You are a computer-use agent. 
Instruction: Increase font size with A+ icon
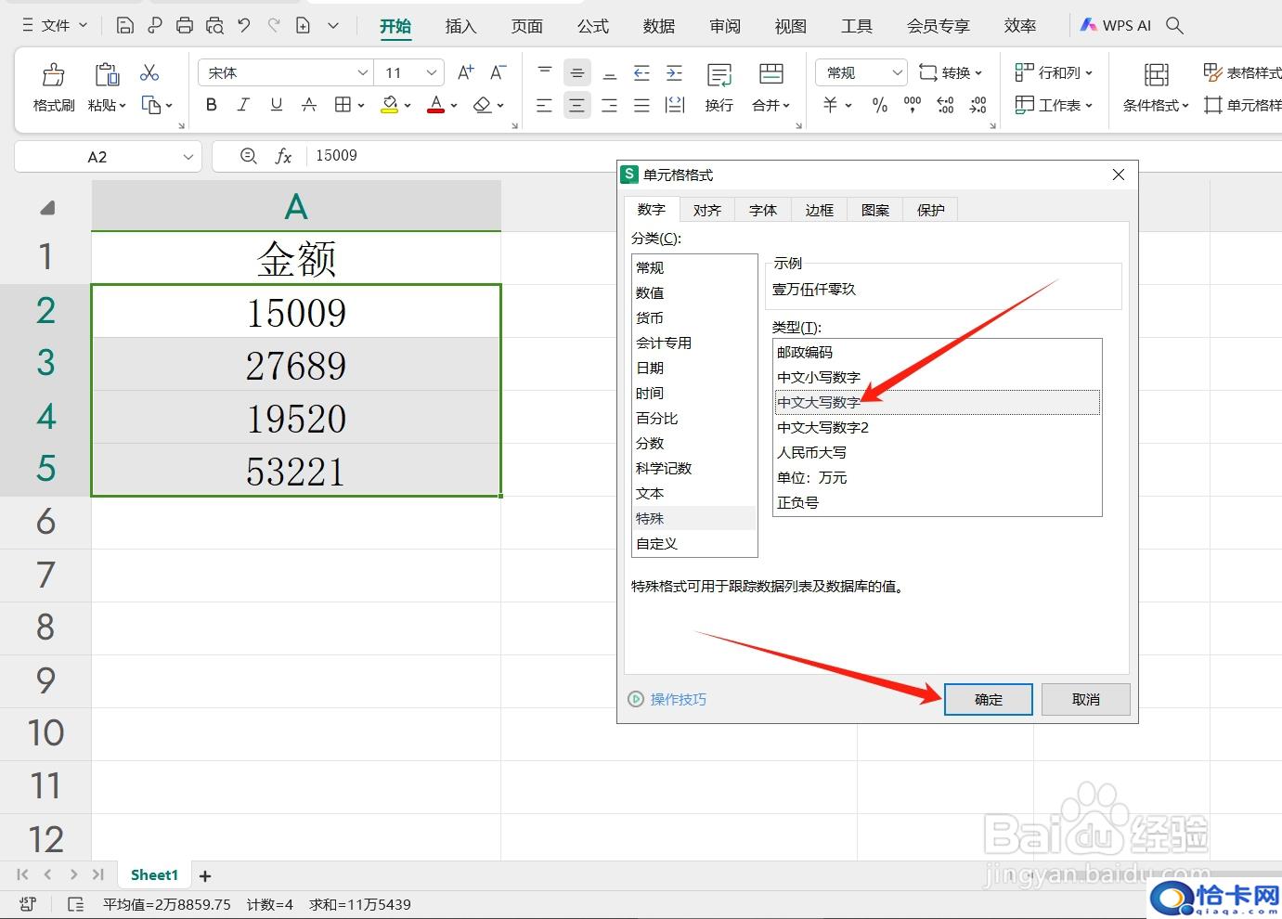click(466, 72)
